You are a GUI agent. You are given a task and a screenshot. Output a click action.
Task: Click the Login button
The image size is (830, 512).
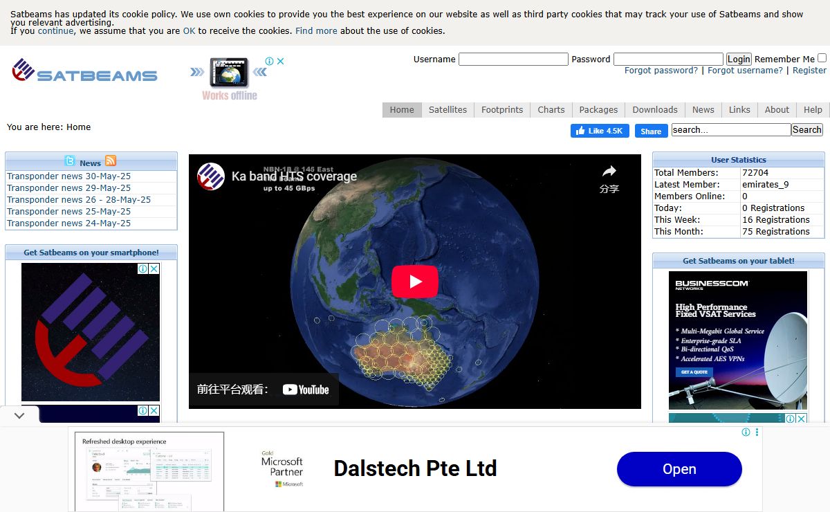739,60
